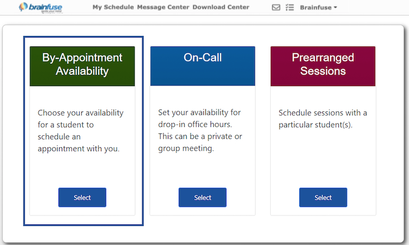
Task: Expand the Brainfuse account dropdown
Action: pyautogui.click(x=318, y=7)
